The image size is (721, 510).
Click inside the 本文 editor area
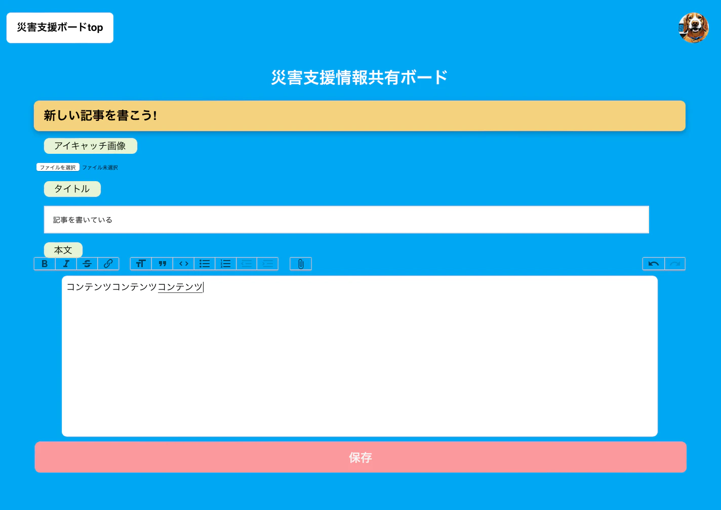click(x=359, y=356)
